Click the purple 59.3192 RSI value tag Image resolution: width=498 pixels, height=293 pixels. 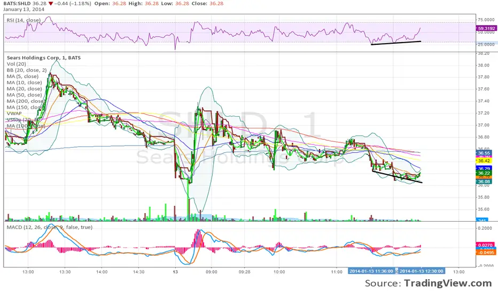pyautogui.click(x=486, y=28)
